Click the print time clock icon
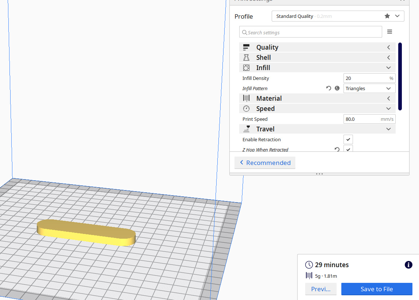Viewport: 419px width, 300px height. 309,265
